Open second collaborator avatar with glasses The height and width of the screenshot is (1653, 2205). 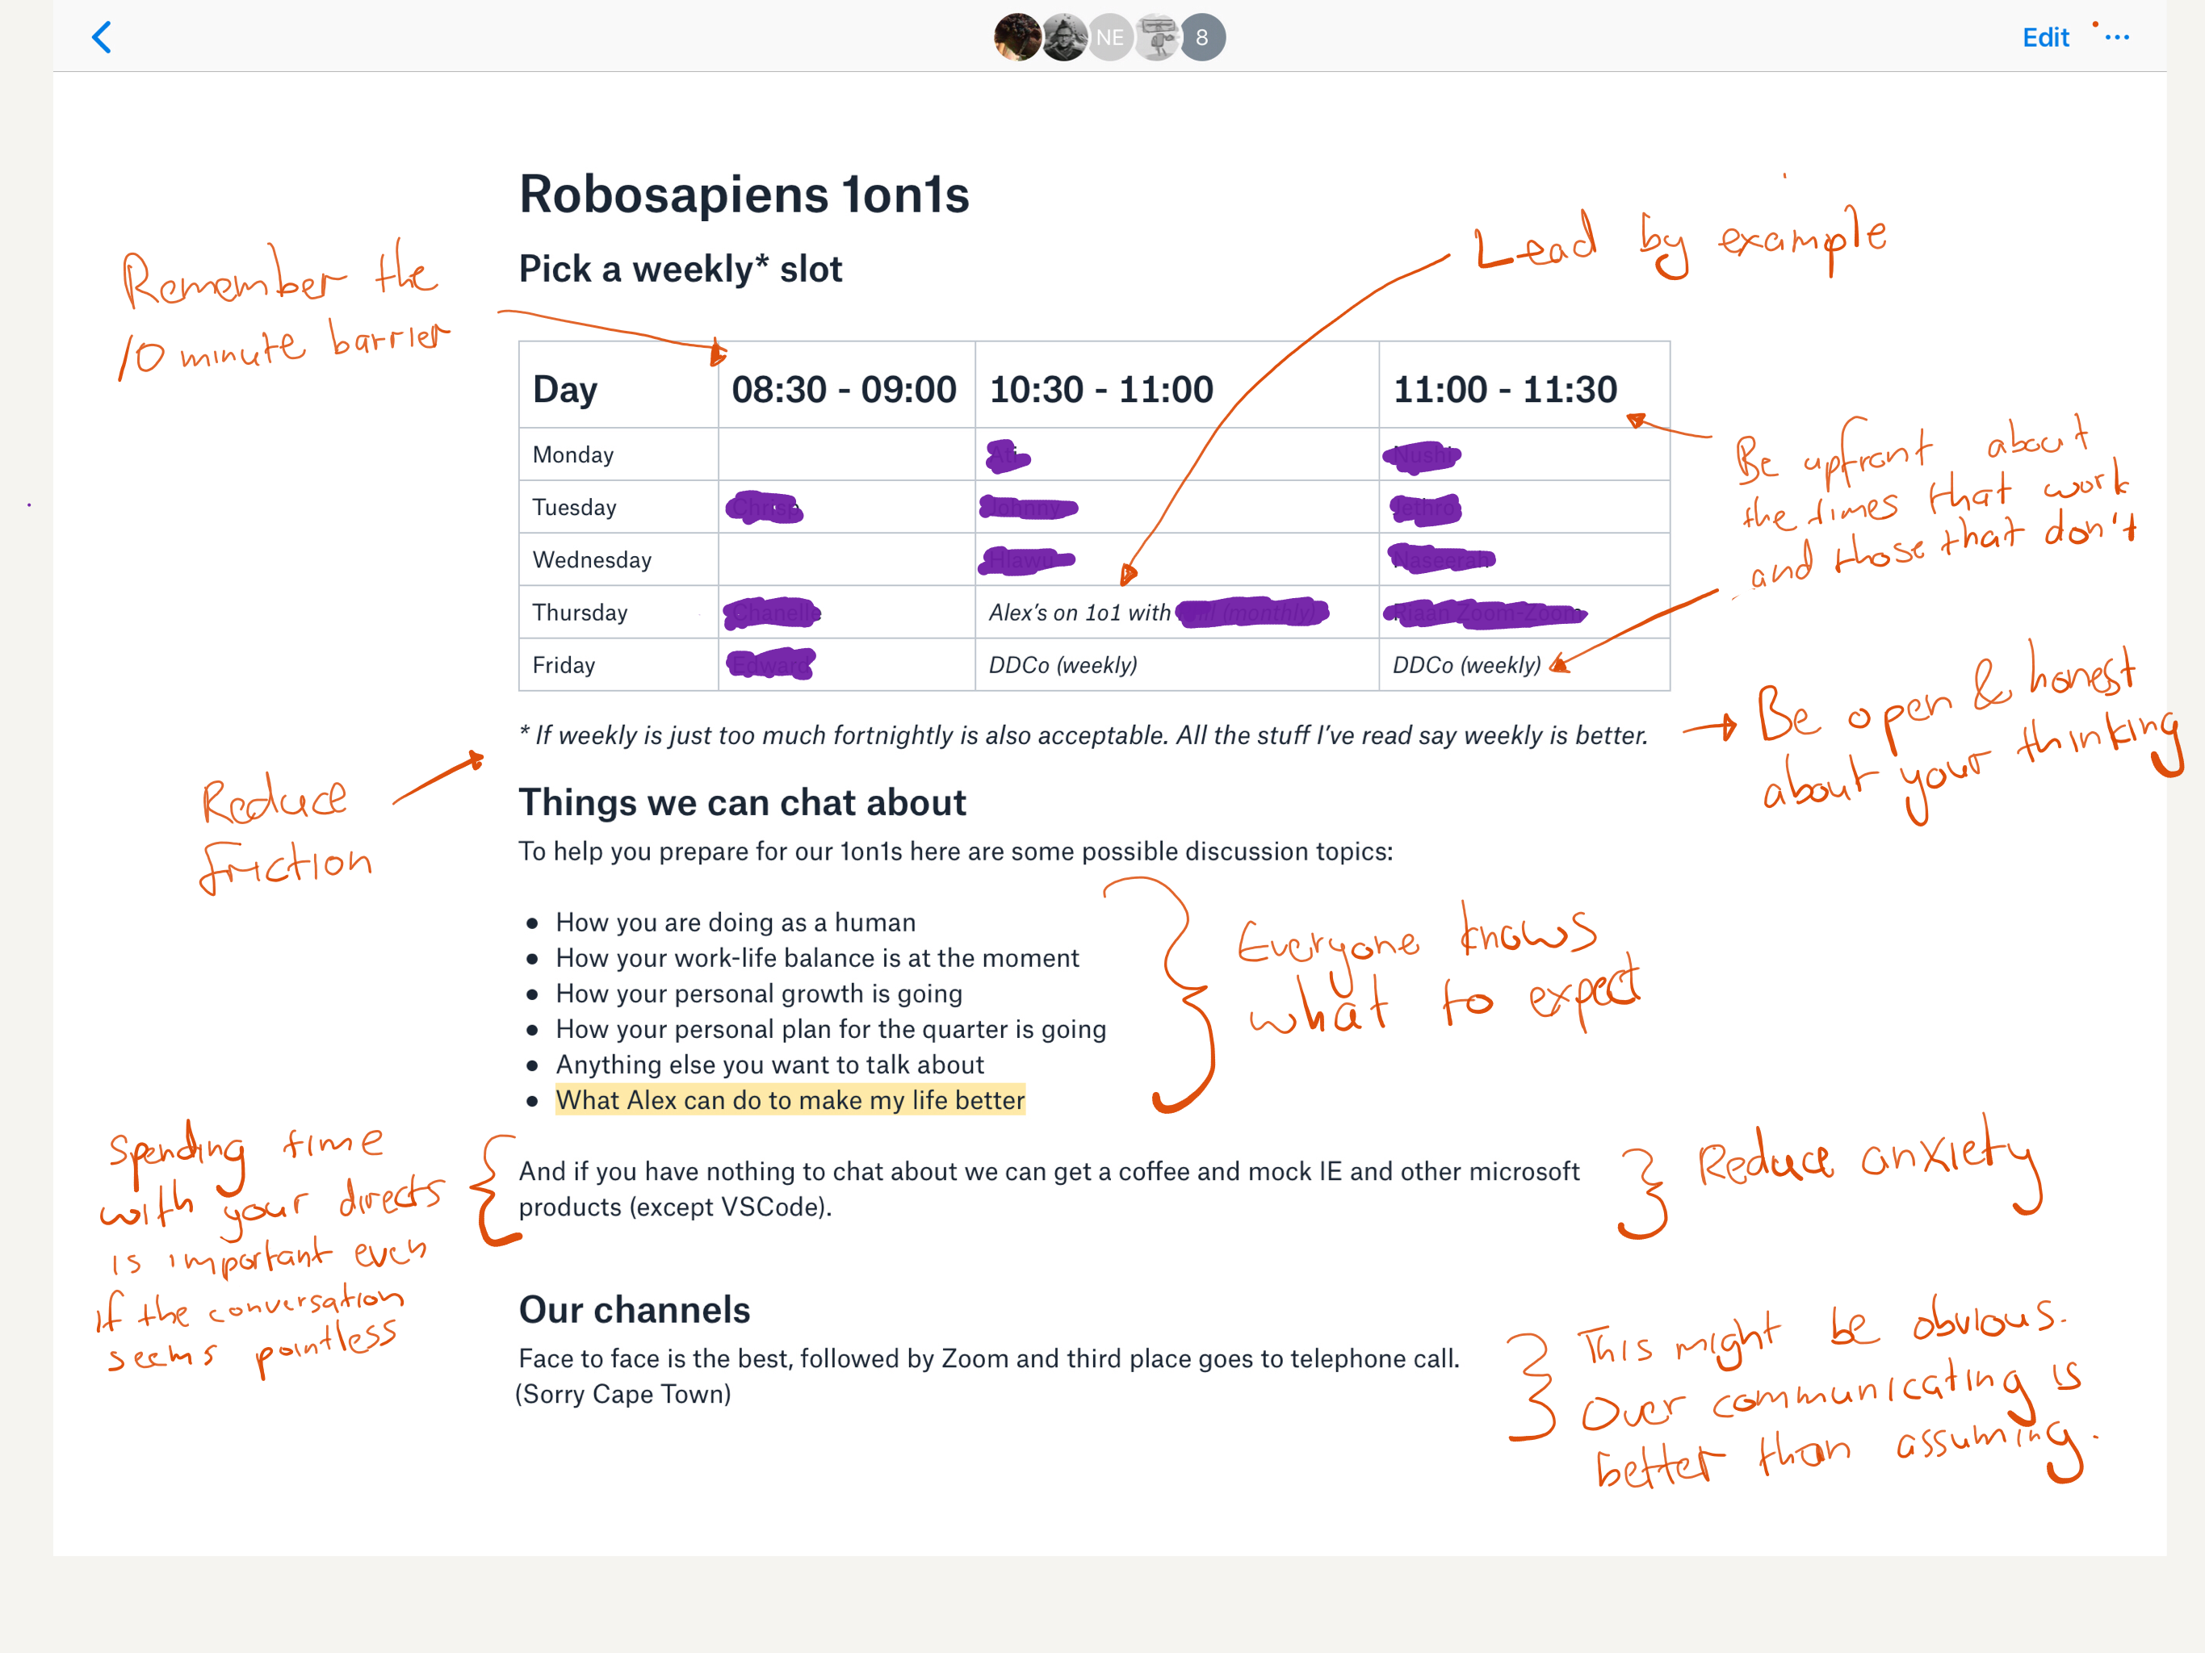point(1063,38)
